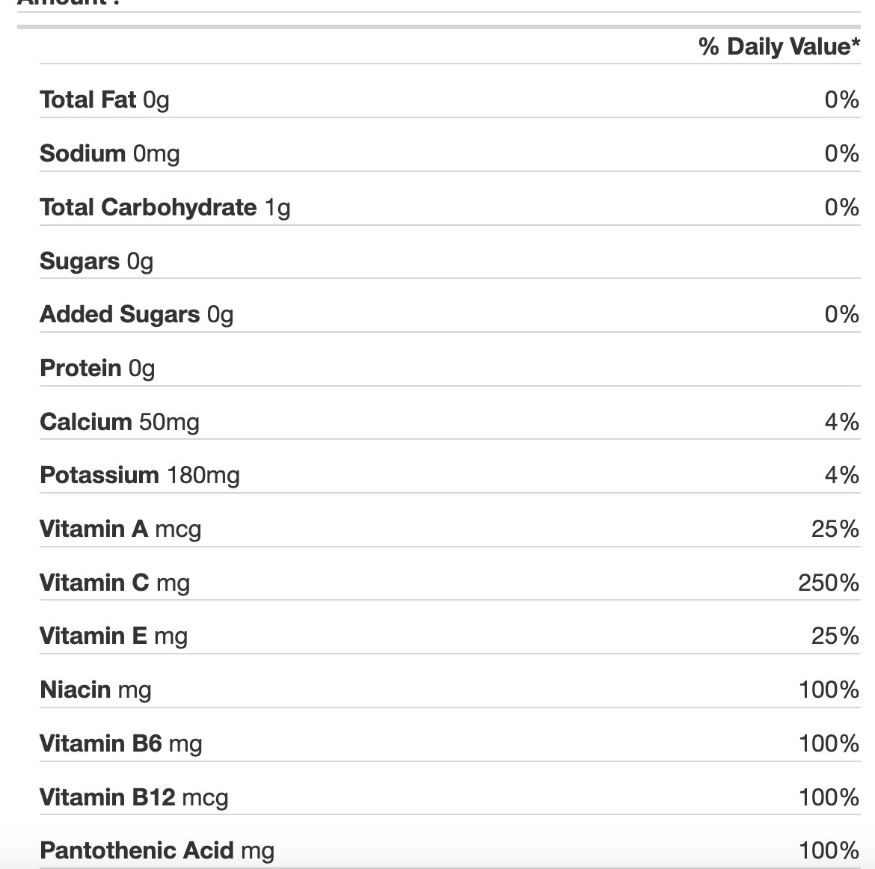
Task: Select the Vitamin A mcg row
Action: [449, 529]
